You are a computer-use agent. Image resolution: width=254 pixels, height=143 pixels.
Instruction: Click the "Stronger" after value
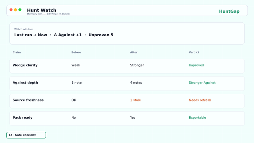click(137, 65)
